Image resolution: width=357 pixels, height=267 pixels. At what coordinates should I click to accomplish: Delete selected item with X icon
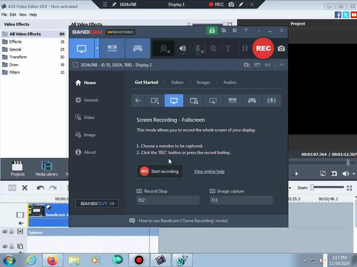(x=25, y=188)
